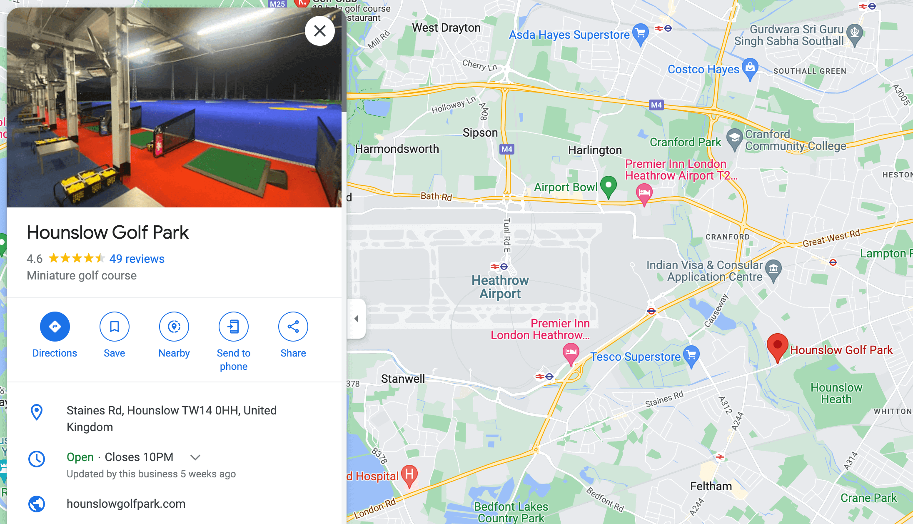This screenshot has width=913, height=524.
Task: Open Nearby search icon
Action: pos(174,327)
